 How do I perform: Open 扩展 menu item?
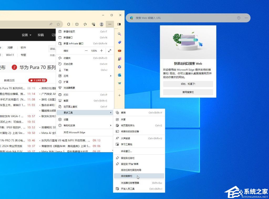click(x=85, y=82)
